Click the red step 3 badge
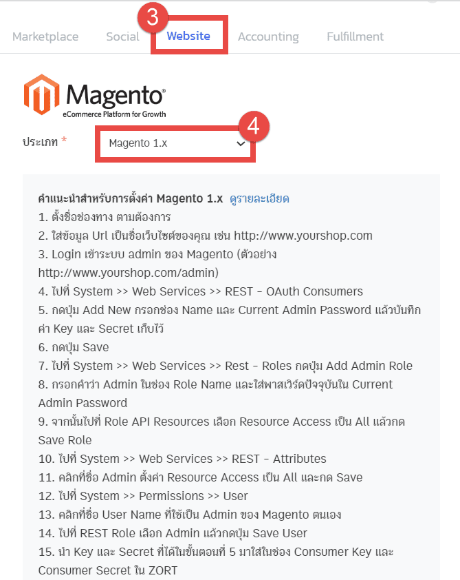Screen dimensions: 460x580 click(x=153, y=17)
